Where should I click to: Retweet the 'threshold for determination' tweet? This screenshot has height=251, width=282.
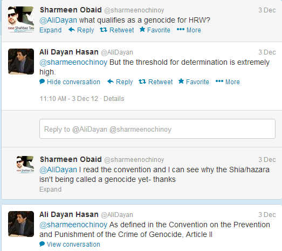tap(156, 82)
